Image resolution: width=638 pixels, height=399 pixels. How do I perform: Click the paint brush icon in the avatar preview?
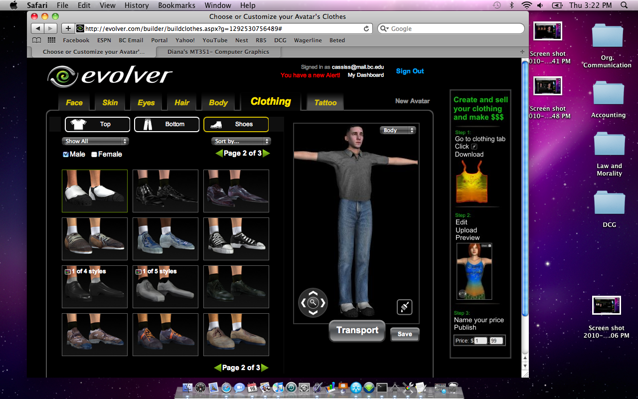[404, 307]
